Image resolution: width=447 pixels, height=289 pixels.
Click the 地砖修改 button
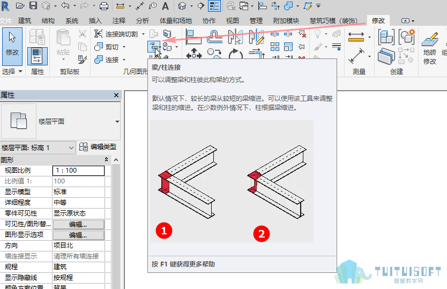(430, 48)
